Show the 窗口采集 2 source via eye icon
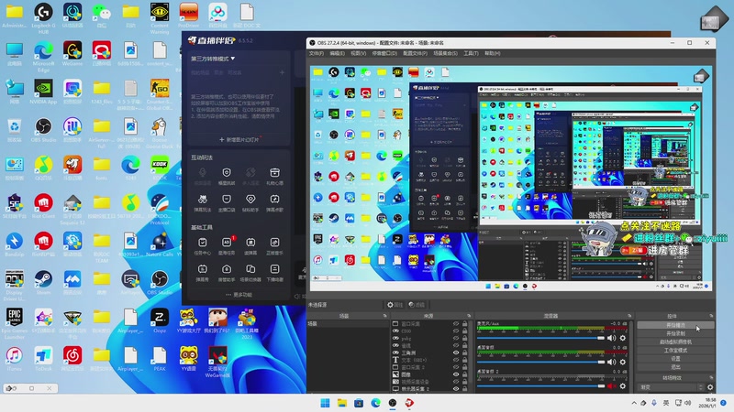Viewport: 734px width, 412px height. [455, 367]
